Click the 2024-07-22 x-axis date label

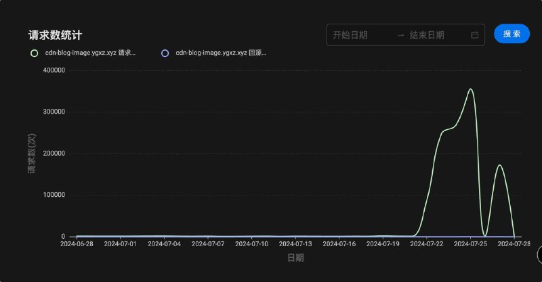pos(428,243)
